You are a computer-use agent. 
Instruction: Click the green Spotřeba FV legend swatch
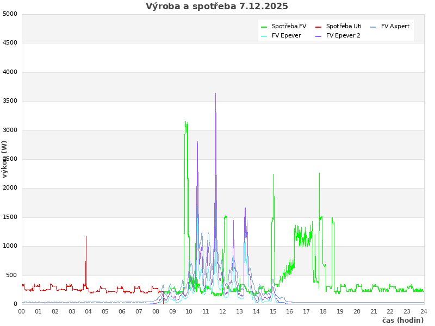264,27
